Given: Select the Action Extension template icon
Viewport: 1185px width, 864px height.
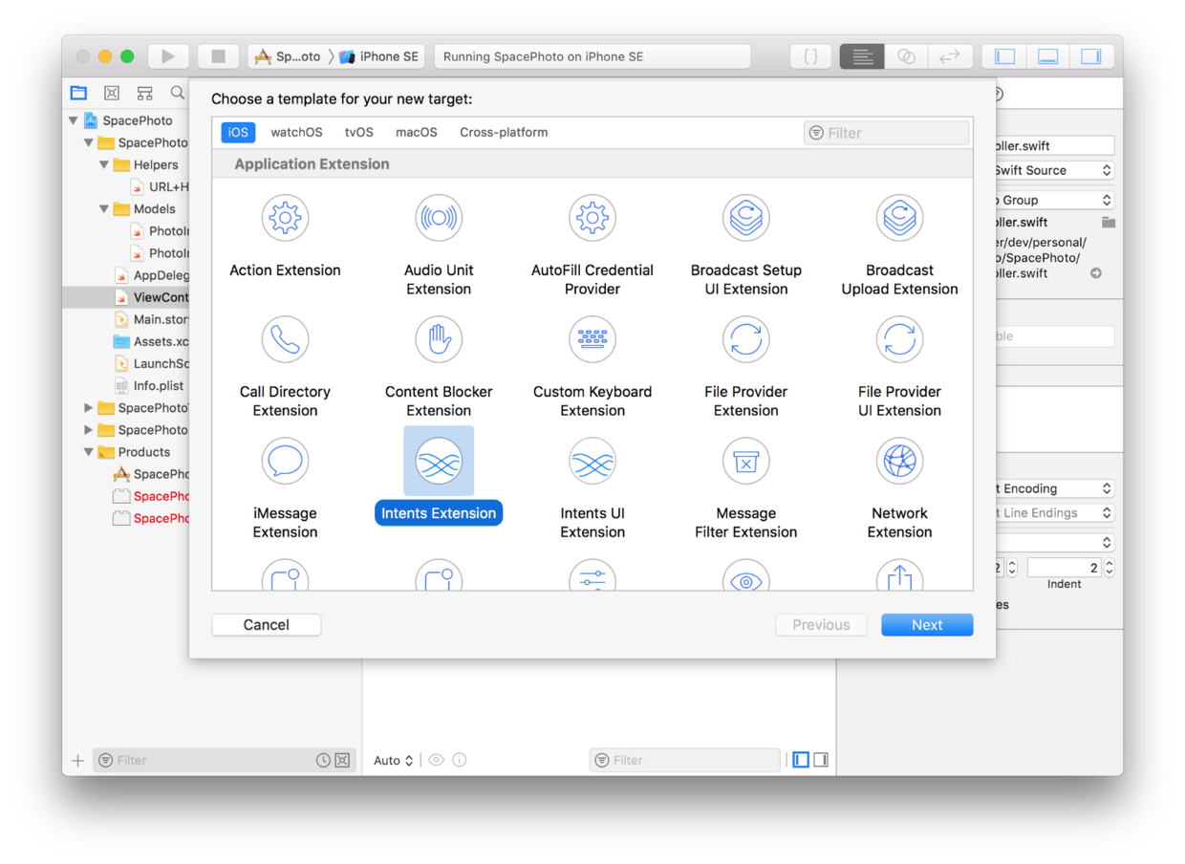Looking at the screenshot, I should [285, 218].
